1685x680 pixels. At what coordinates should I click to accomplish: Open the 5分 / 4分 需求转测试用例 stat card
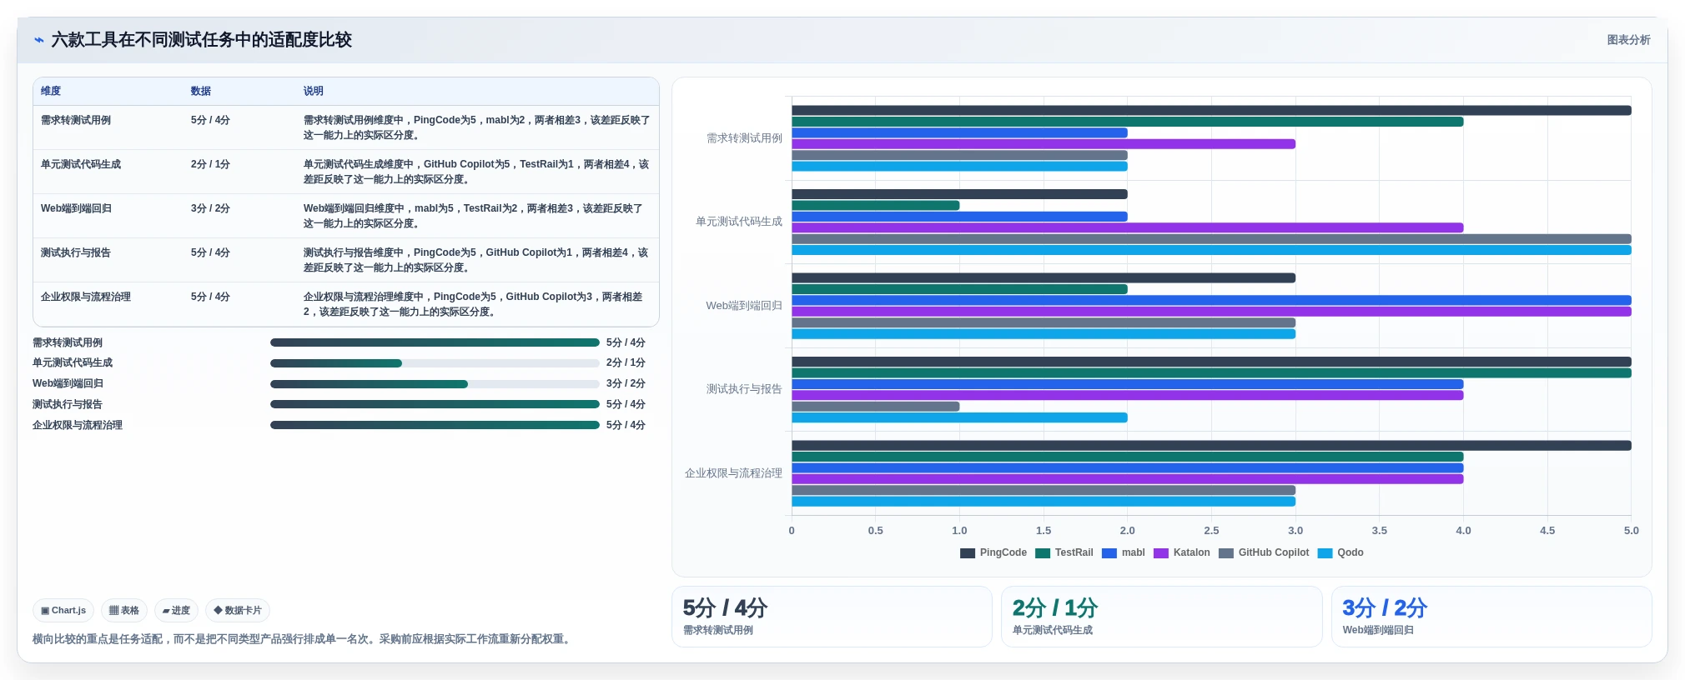click(832, 617)
